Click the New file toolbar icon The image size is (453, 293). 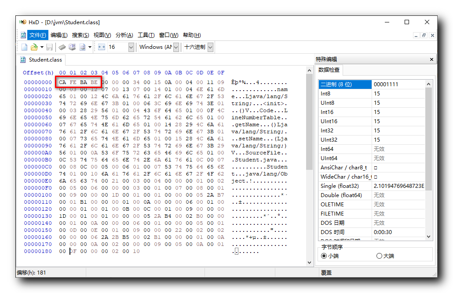(x=24, y=47)
